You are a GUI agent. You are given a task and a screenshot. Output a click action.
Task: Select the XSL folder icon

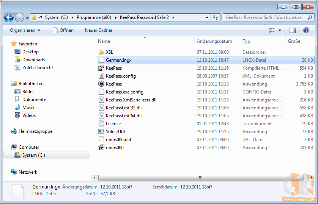pos(101,52)
